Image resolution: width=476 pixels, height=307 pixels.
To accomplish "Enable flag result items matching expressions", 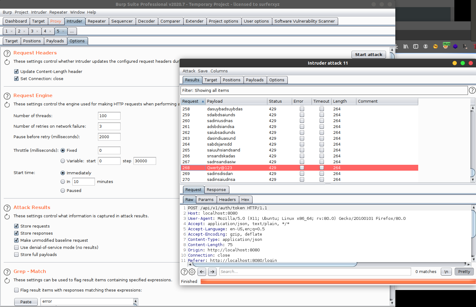I will tap(16, 290).
